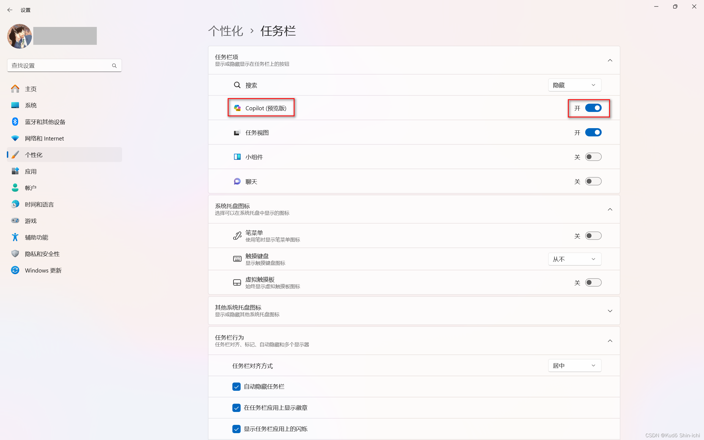The width and height of the screenshot is (704, 440).
Task: Click the 应用 apps icon in sidebar
Action: click(x=15, y=171)
